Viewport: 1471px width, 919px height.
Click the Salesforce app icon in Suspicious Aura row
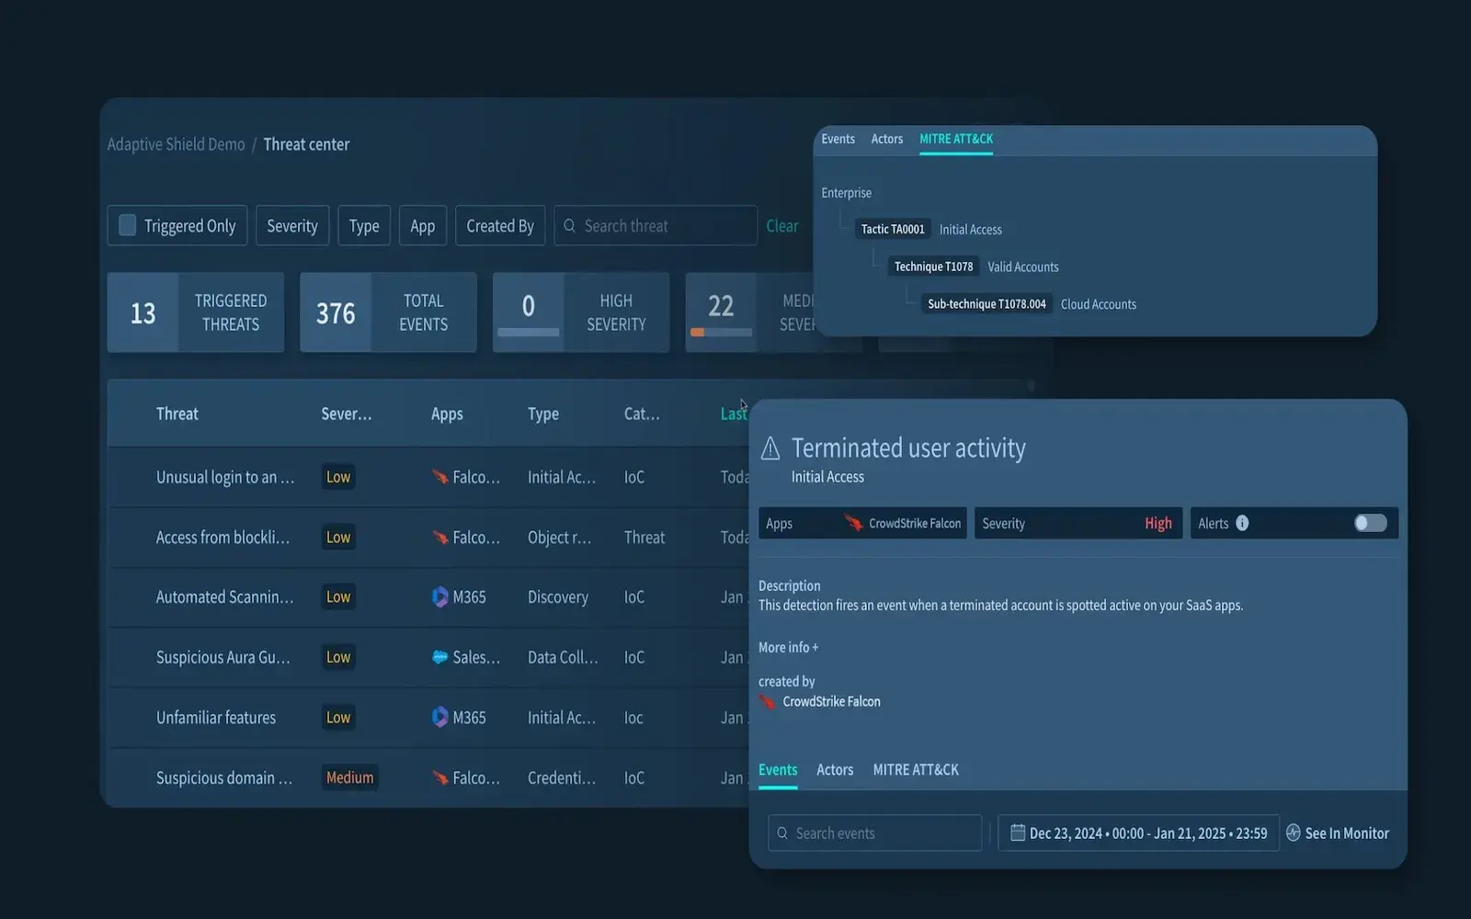click(x=439, y=657)
